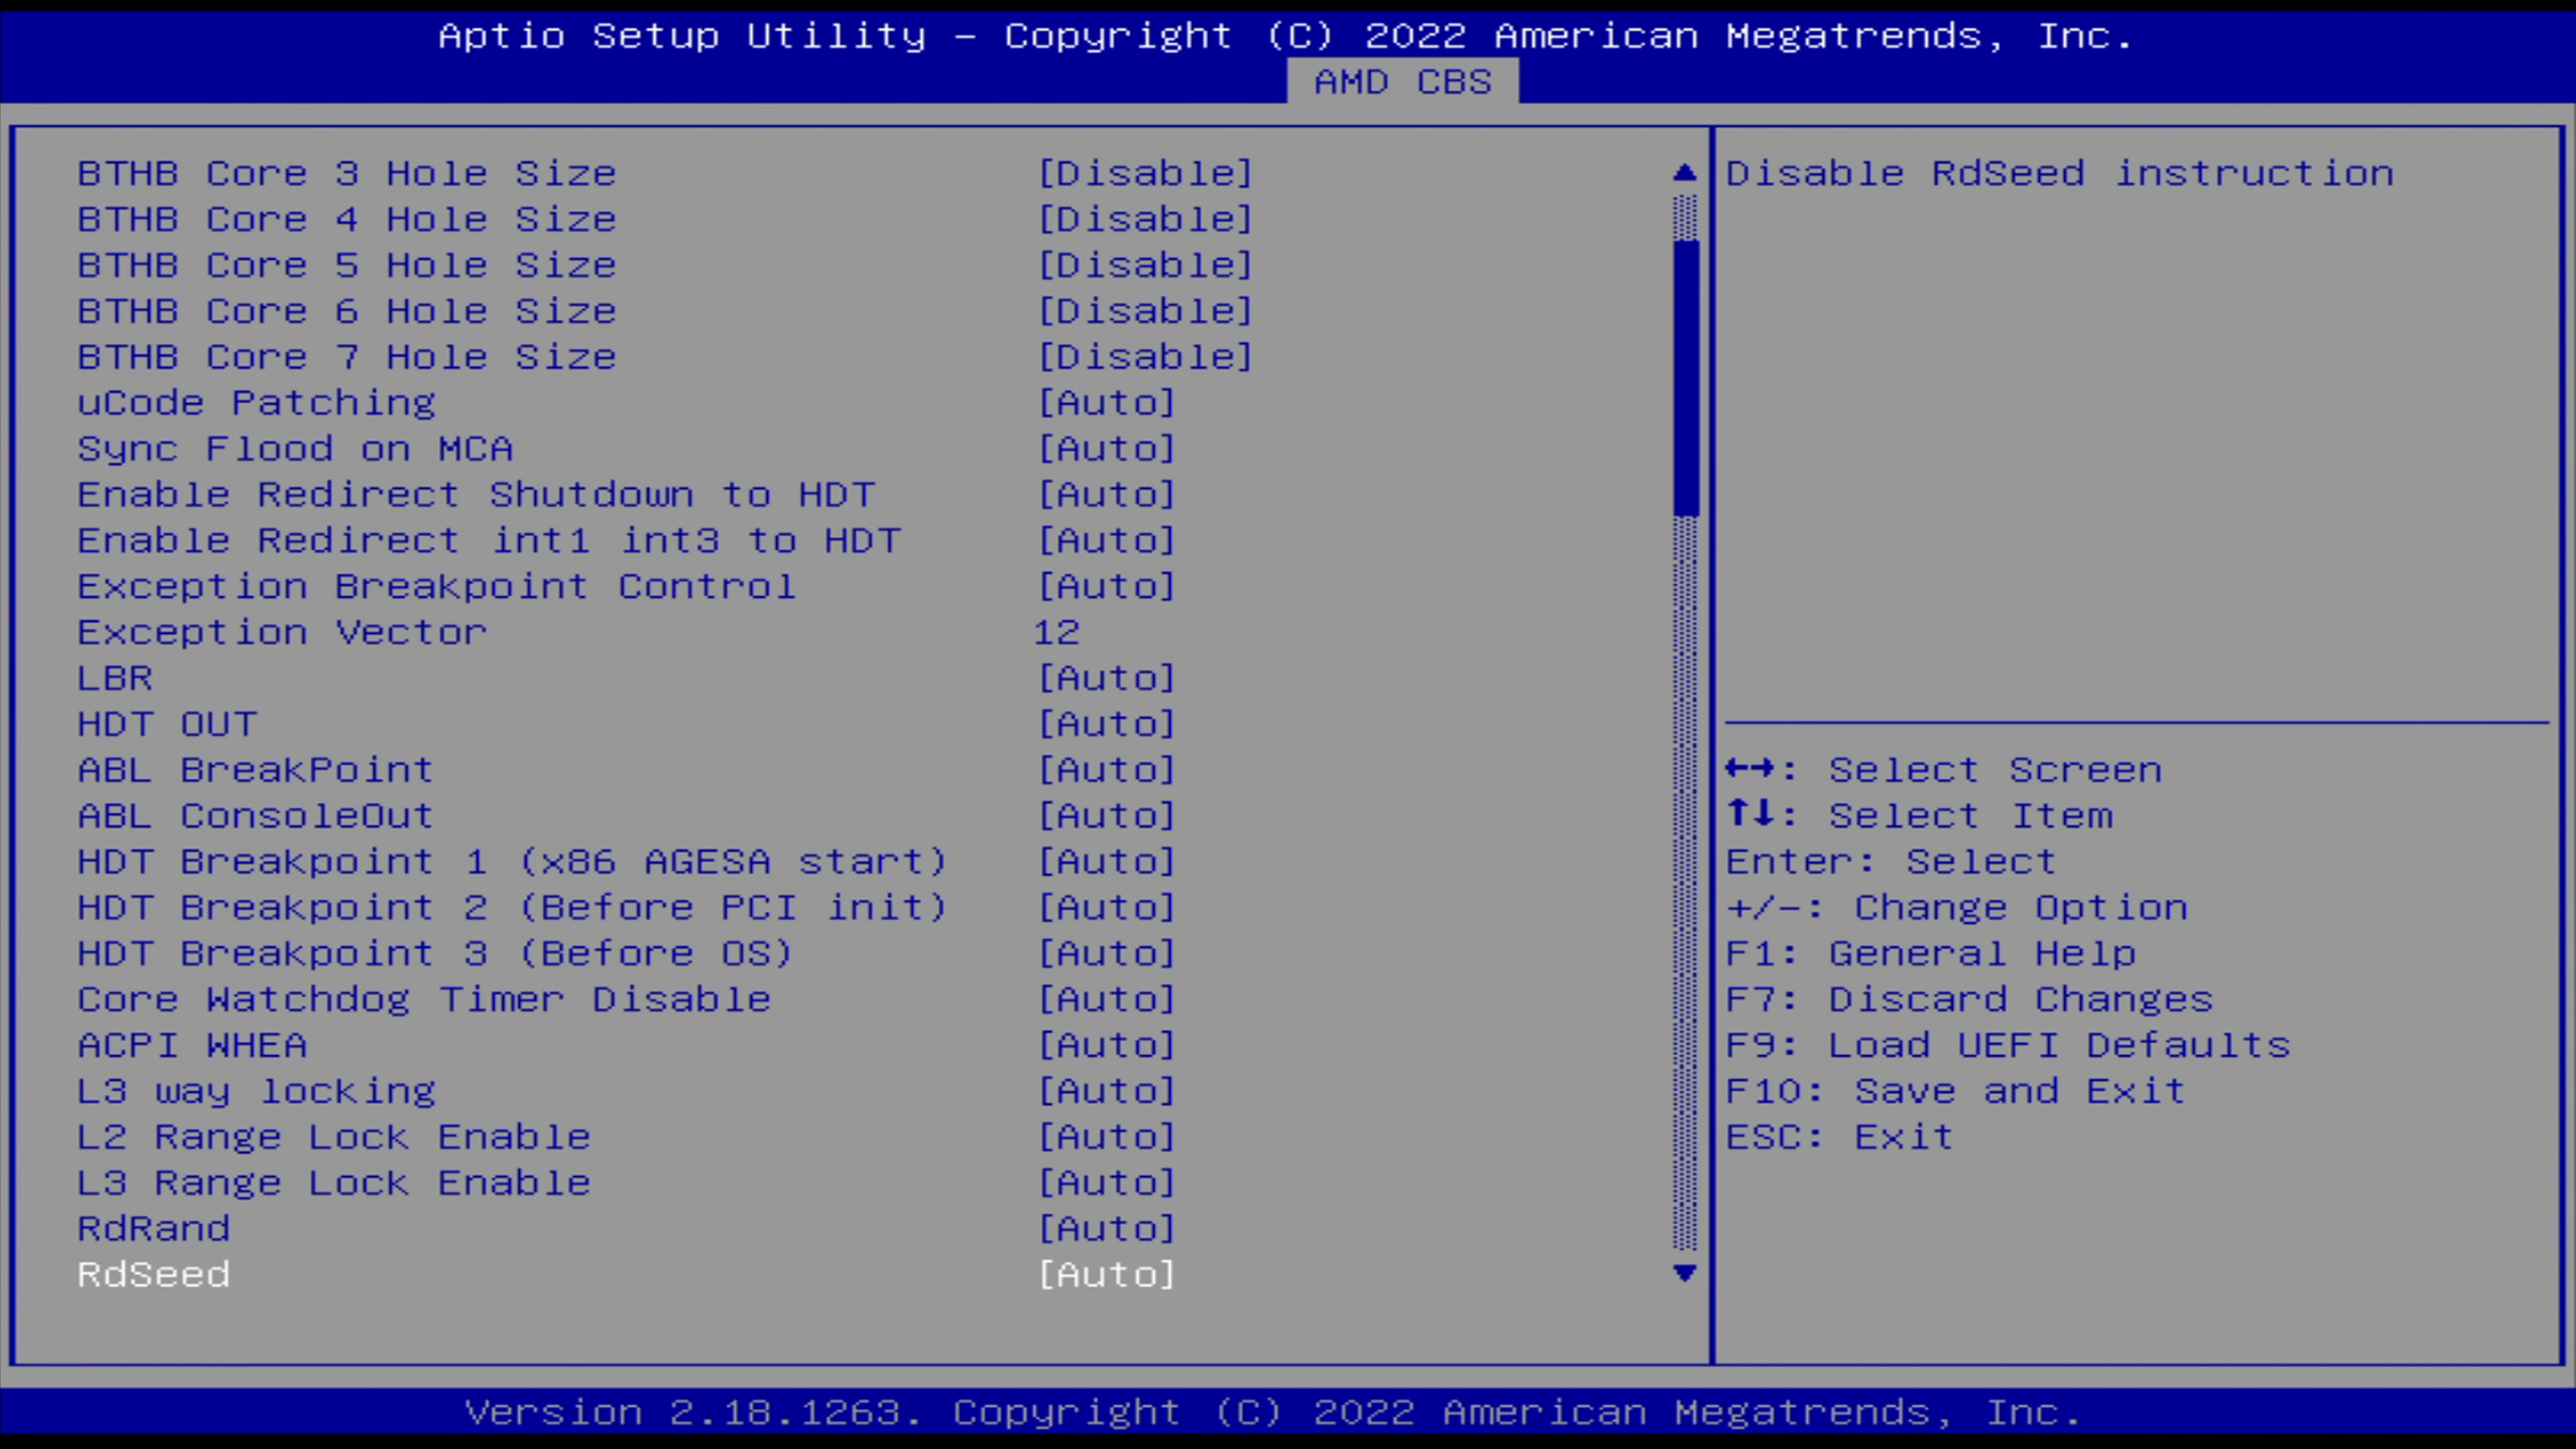
Task: Open the RdSeed Auto value
Action: (x=1106, y=1274)
